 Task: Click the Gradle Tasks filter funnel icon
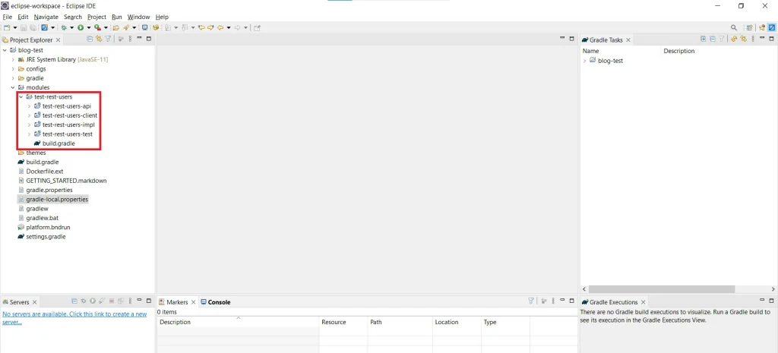click(722, 39)
